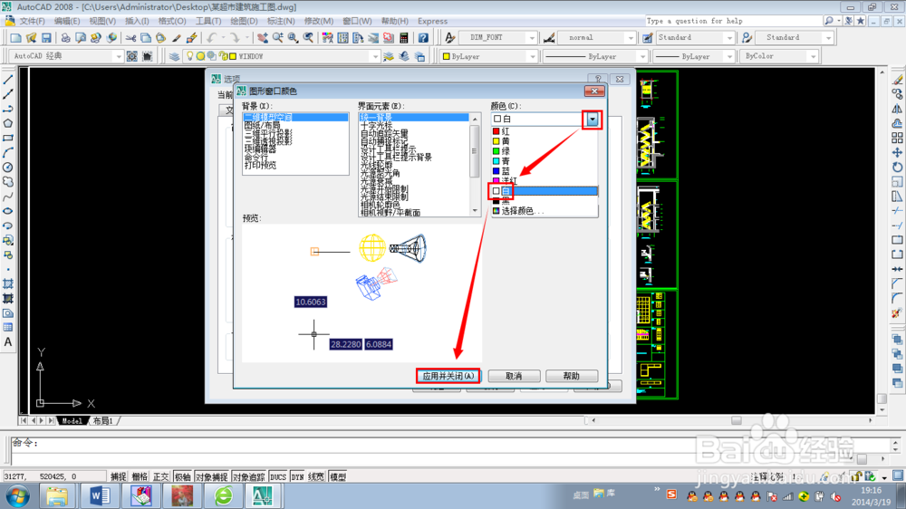Open the DIM_FONT text style dropdown
The height and width of the screenshot is (509, 906).
pyautogui.click(x=532, y=37)
